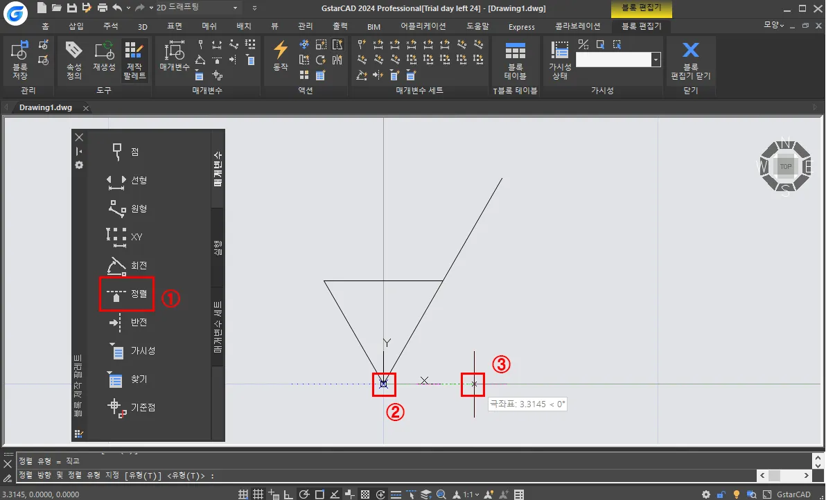The image size is (826, 500).
Task: Select the 선형 (linear) parameter in palette
Action: (x=126, y=180)
